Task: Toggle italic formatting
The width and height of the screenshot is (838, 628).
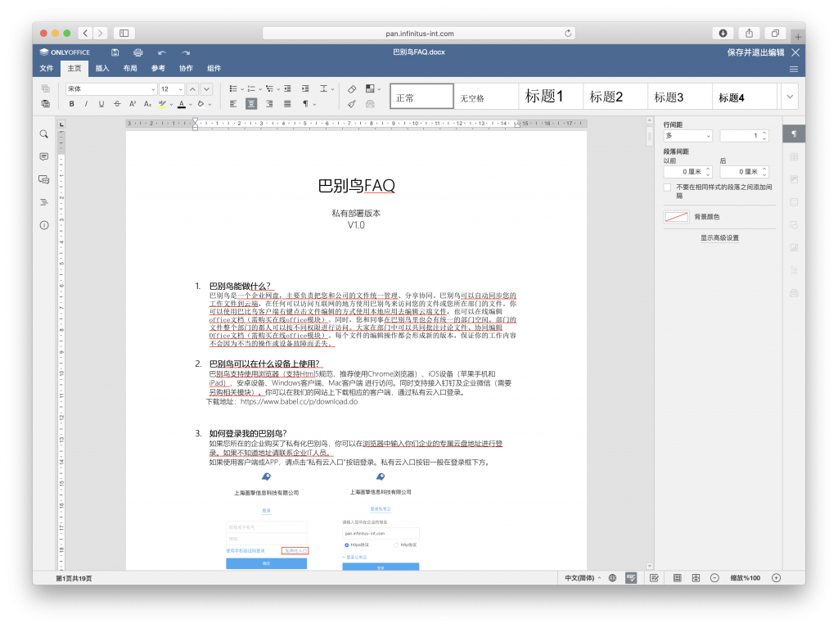Action: (x=86, y=104)
